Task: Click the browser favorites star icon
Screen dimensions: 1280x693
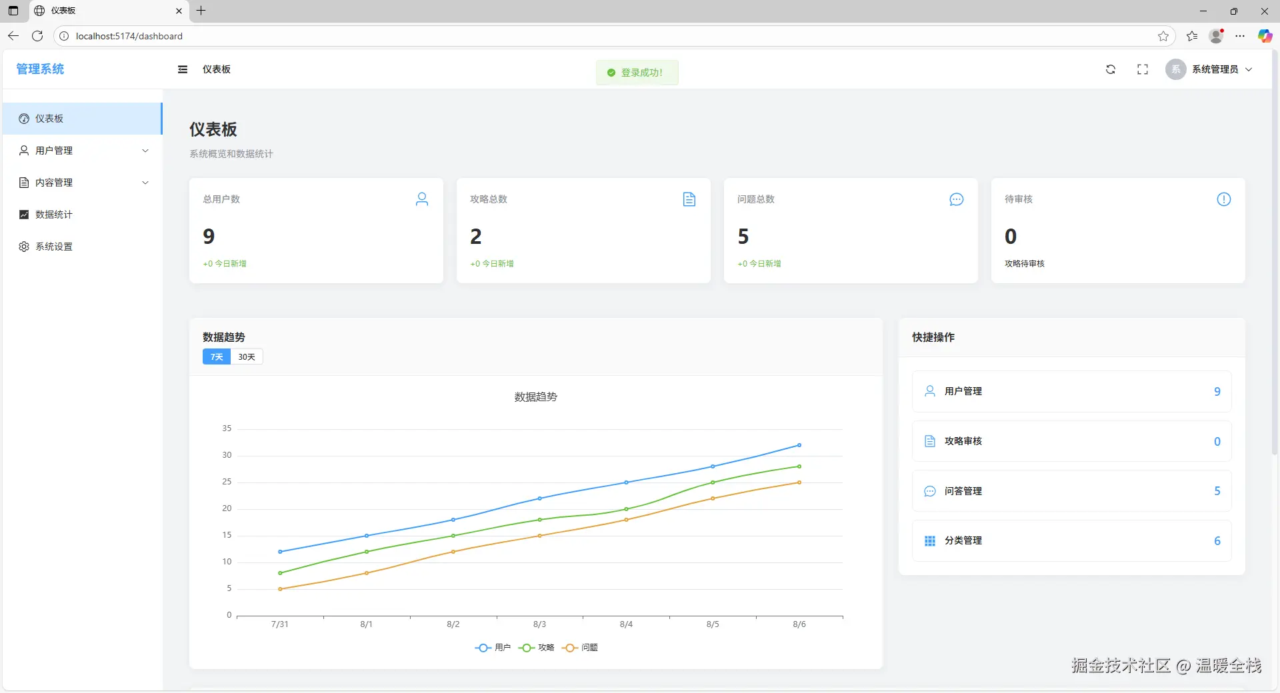Action: coord(1163,36)
